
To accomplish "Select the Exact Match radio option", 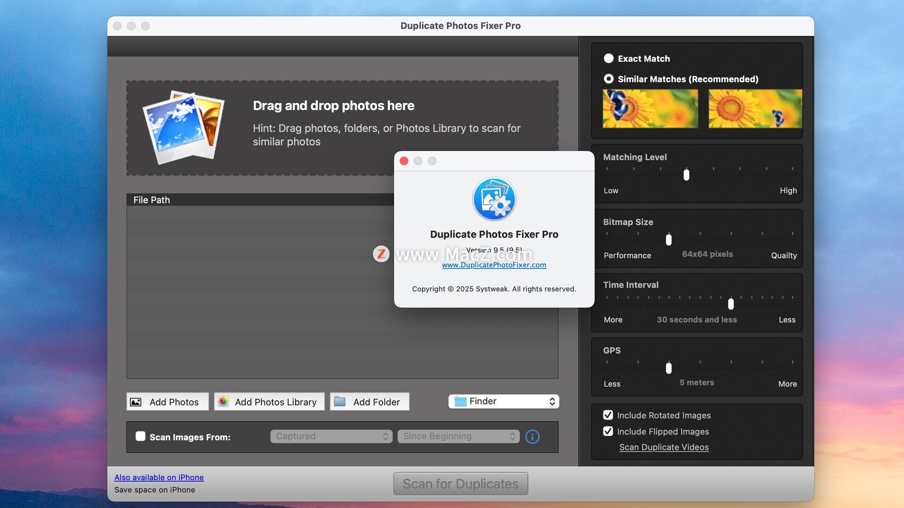I will click(608, 58).
